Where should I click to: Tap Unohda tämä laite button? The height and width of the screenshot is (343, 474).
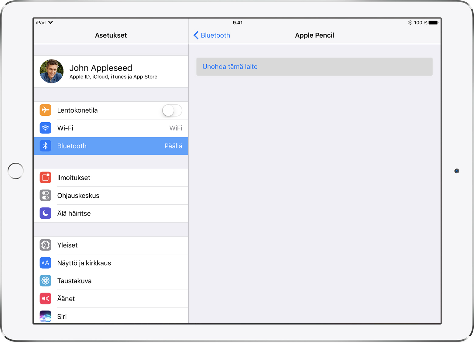pos(314,66)
